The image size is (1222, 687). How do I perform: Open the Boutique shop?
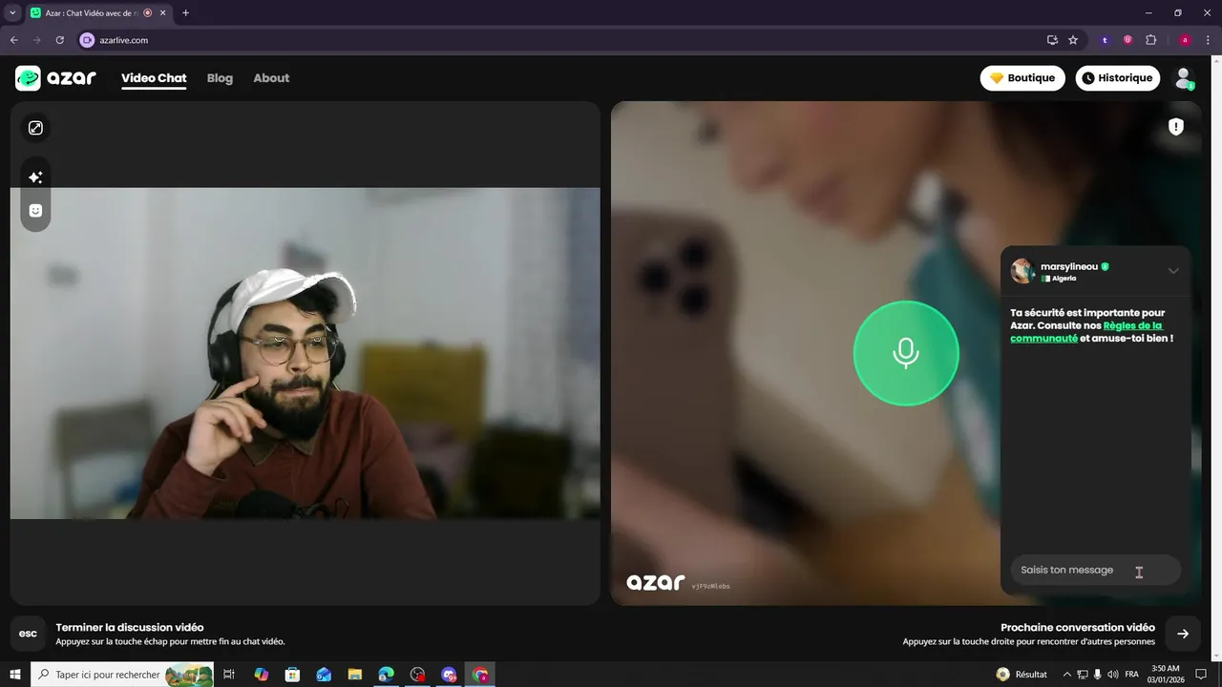click(1022, 78)
